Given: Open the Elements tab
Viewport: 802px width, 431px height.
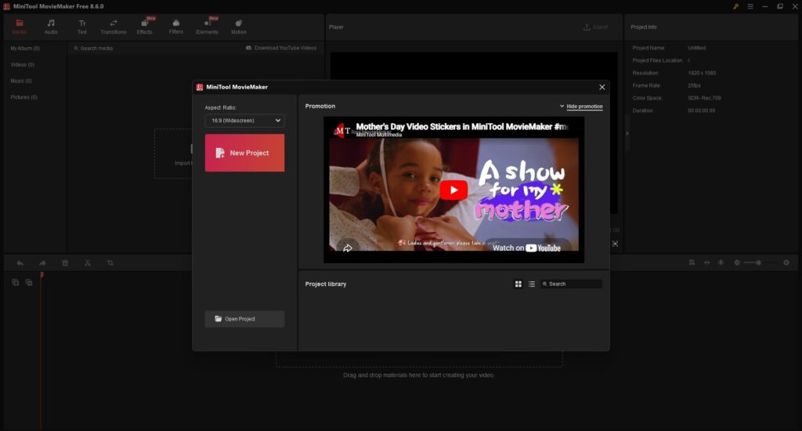Looking at the screenshot, I should (x=207, y=27).
